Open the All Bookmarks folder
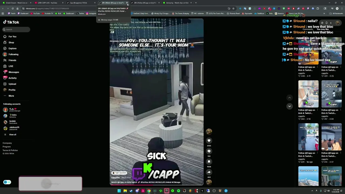Image resolution: width=345 pixels, height=194 pixels. 336,13
